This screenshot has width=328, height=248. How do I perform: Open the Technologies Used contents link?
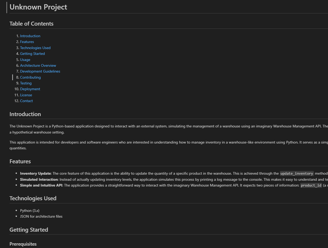point(35,48)
